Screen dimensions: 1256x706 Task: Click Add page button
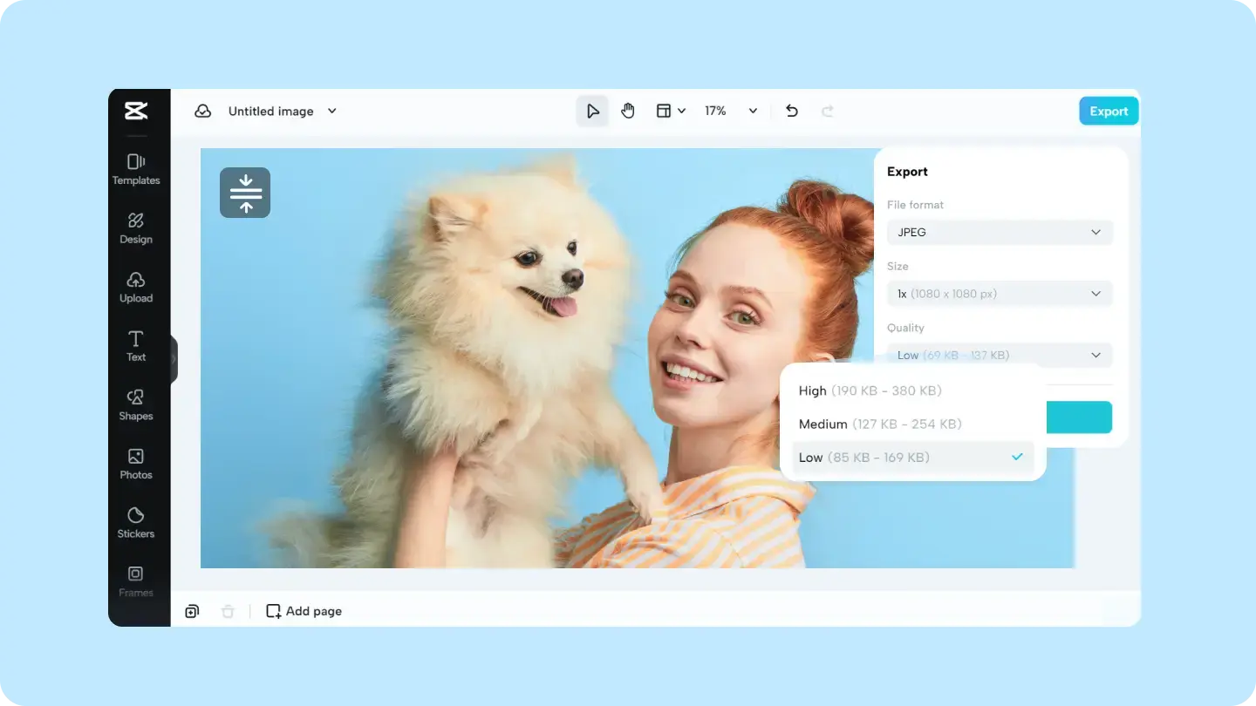[x=304, y=611]
